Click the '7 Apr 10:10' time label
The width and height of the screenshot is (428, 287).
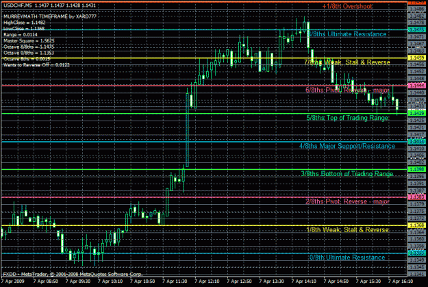tap(110, 282)
